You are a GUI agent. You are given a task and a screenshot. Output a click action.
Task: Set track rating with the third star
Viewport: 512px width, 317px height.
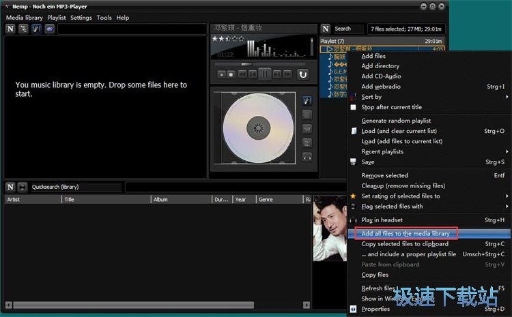(x=228, y=39)
